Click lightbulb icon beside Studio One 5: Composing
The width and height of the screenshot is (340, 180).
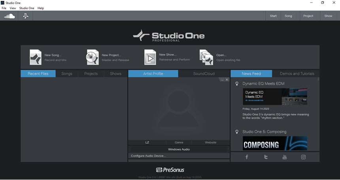237,132
